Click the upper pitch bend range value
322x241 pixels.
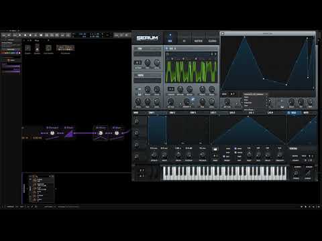tap(142, 170)
